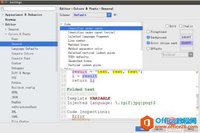Click Colors & Fonts in breadcrumb
Viewport: 200px width, 133px height.
(x=86, y=9)
